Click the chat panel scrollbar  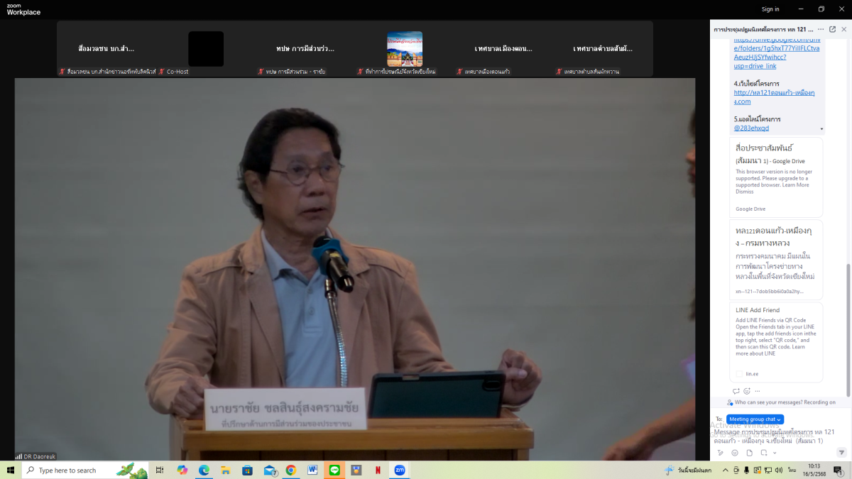(848, 330)
